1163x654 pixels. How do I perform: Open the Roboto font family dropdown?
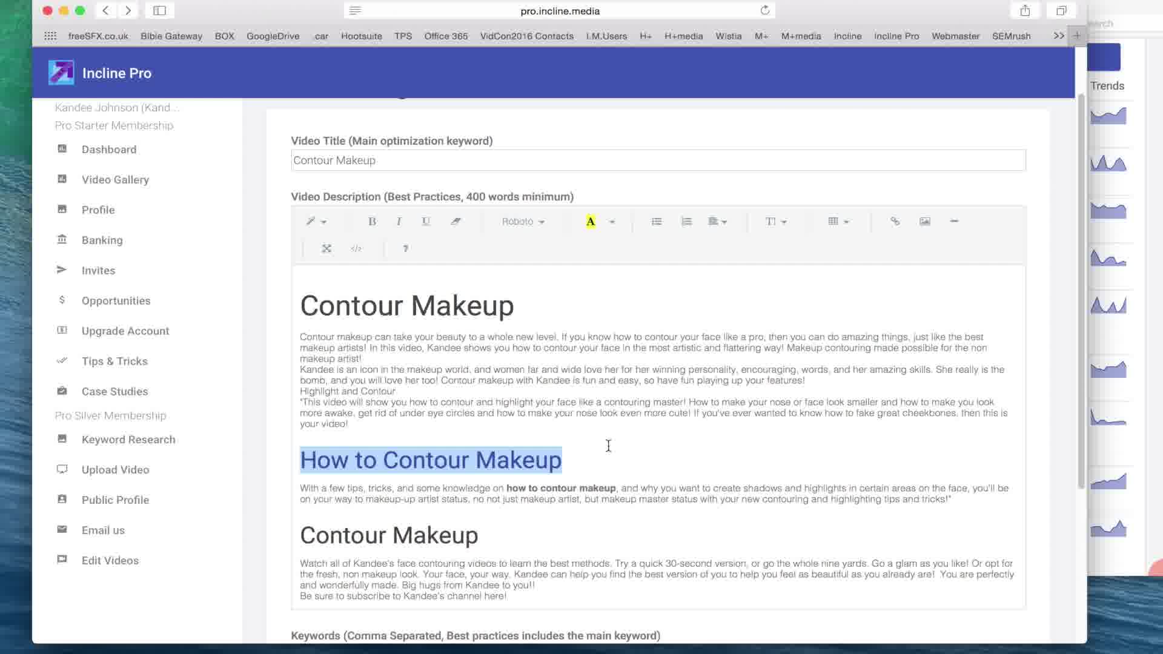coord(523,222)
